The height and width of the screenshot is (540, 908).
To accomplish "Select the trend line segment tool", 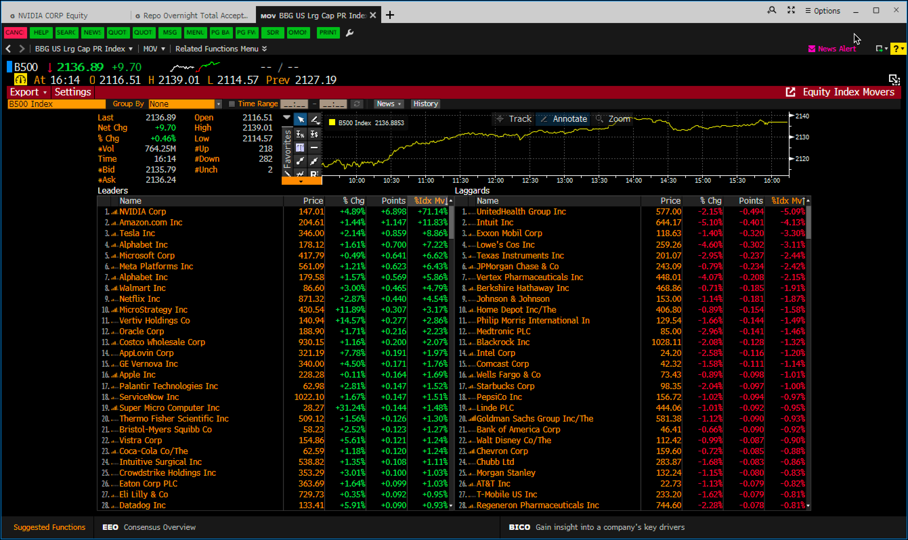I will coord(300,161).
